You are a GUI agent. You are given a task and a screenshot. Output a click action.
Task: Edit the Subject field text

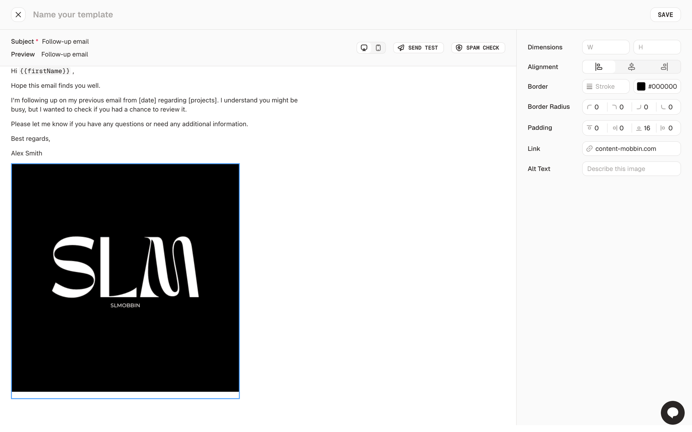click(65, 41)
